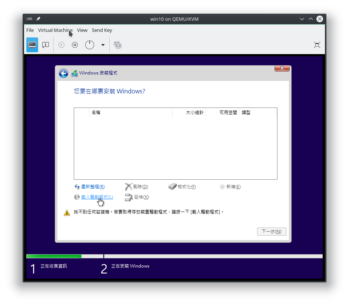
Task: Click the 新增(E) new partition option
Action: point(233,186)
